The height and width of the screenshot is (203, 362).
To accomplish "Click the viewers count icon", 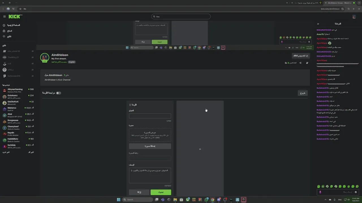I will (x=286, y=63).
